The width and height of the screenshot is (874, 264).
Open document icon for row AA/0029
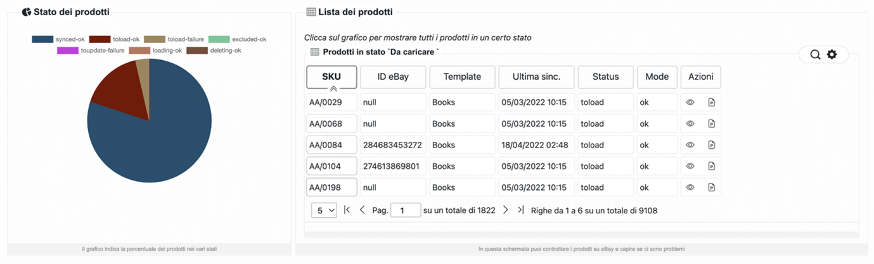pyautogui.click(x=711, y=103)
